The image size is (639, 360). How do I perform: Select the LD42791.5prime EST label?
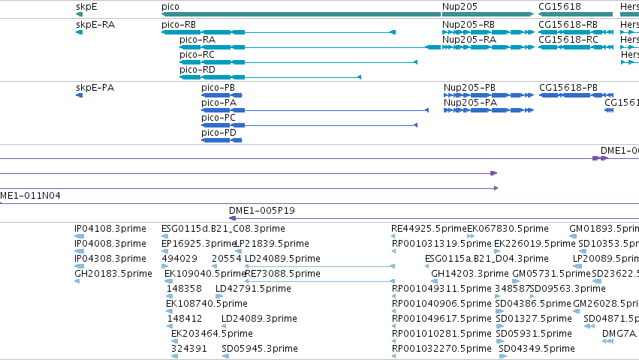[x=253, y=289]
